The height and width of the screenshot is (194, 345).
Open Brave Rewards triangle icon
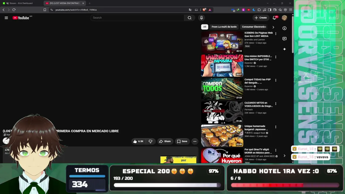coord(210,10)
